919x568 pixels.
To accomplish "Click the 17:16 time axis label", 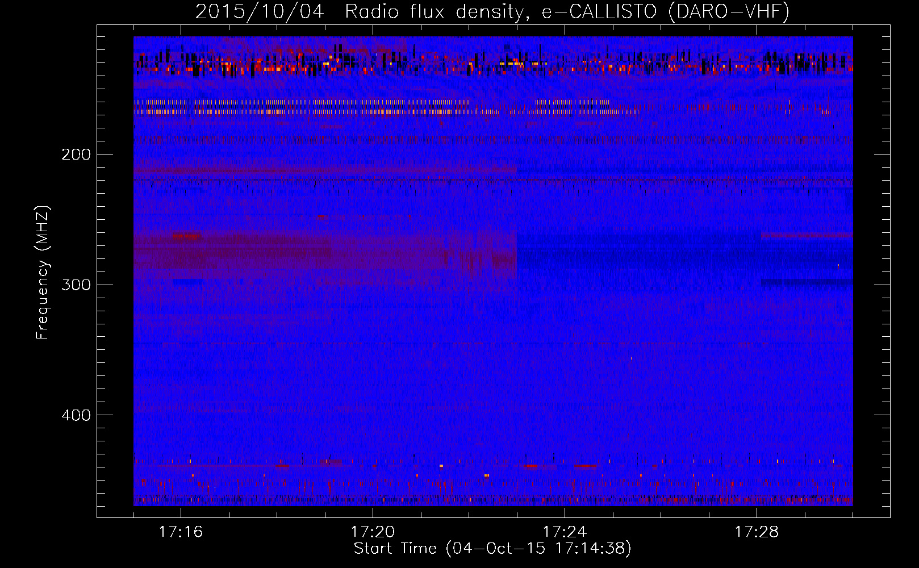I will coord(181,532).
